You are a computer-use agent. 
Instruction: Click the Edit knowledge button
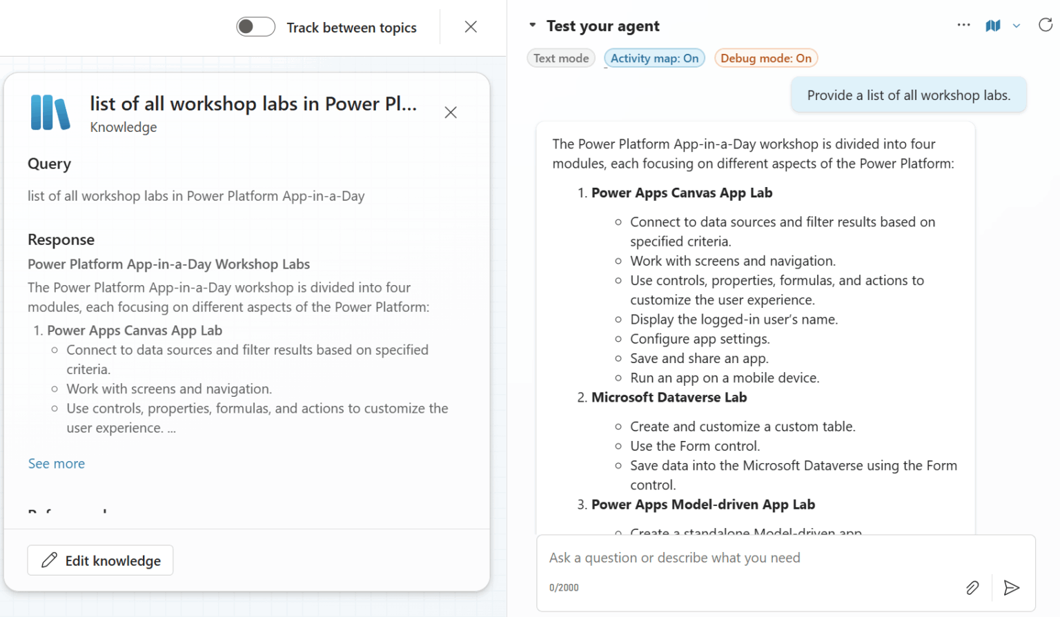point(101,560)
